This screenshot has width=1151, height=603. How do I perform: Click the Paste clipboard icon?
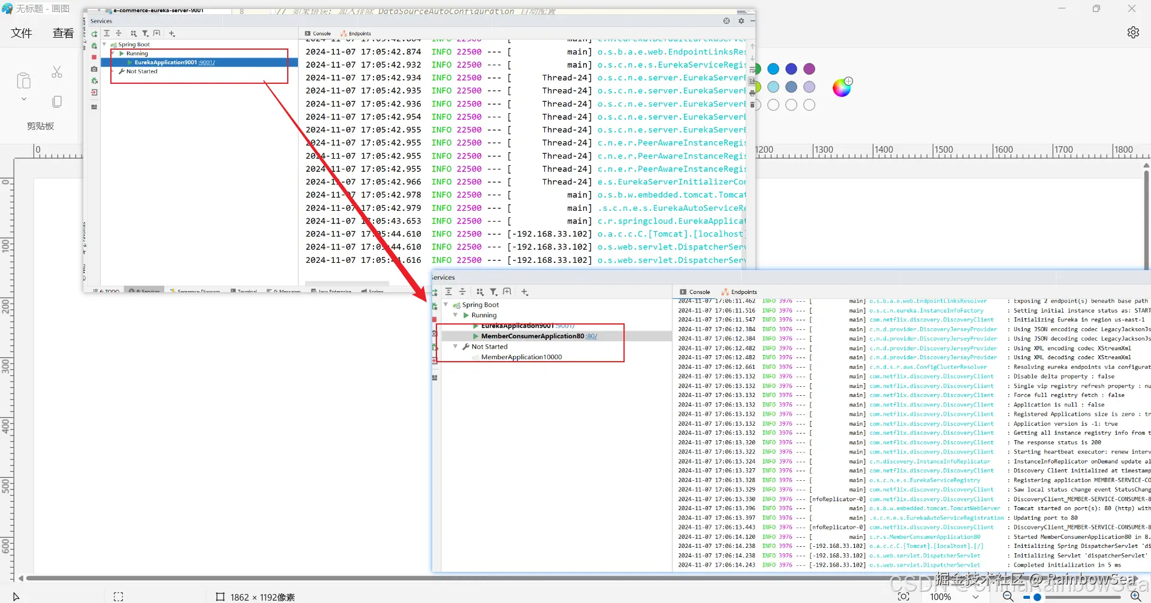click(x=24, y=80)
